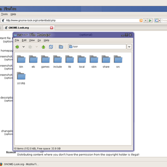Click the site favicon in URL bar
167x167 pixels.
coord(3,20)
